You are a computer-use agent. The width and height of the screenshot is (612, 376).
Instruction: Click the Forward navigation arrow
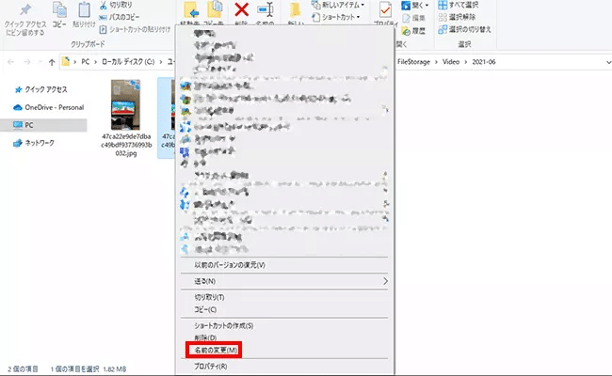pos(27,62)
